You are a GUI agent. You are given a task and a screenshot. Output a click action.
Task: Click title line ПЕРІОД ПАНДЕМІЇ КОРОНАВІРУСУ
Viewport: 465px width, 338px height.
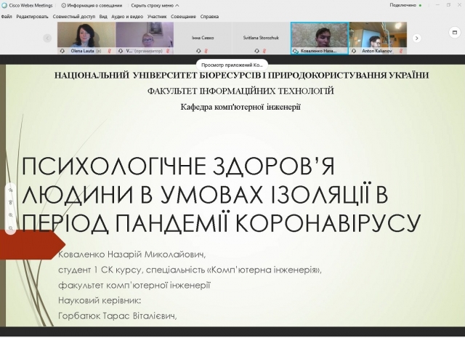[221, 223]
